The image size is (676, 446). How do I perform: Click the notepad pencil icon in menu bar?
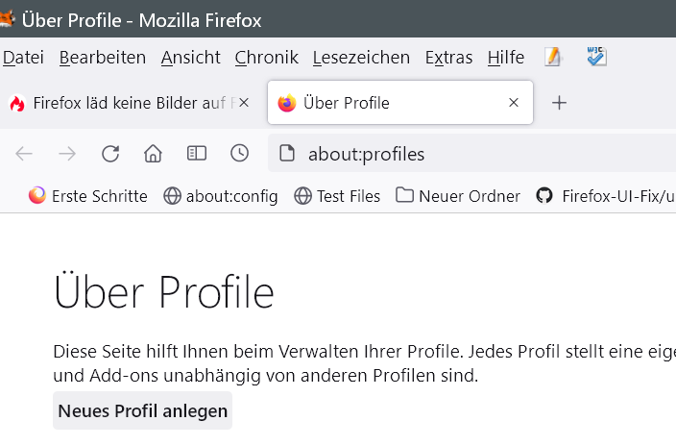tap(552, 58)
